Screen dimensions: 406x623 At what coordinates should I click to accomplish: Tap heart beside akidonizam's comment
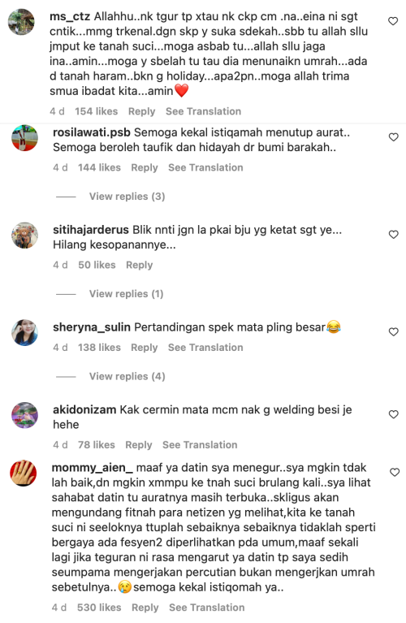pyautogui.click(x=393, y=414)
